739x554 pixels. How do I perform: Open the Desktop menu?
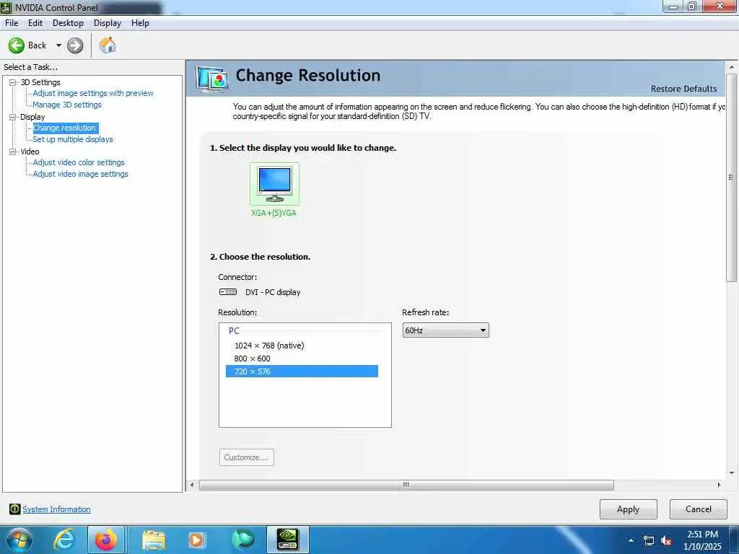(x=68, y=23)
